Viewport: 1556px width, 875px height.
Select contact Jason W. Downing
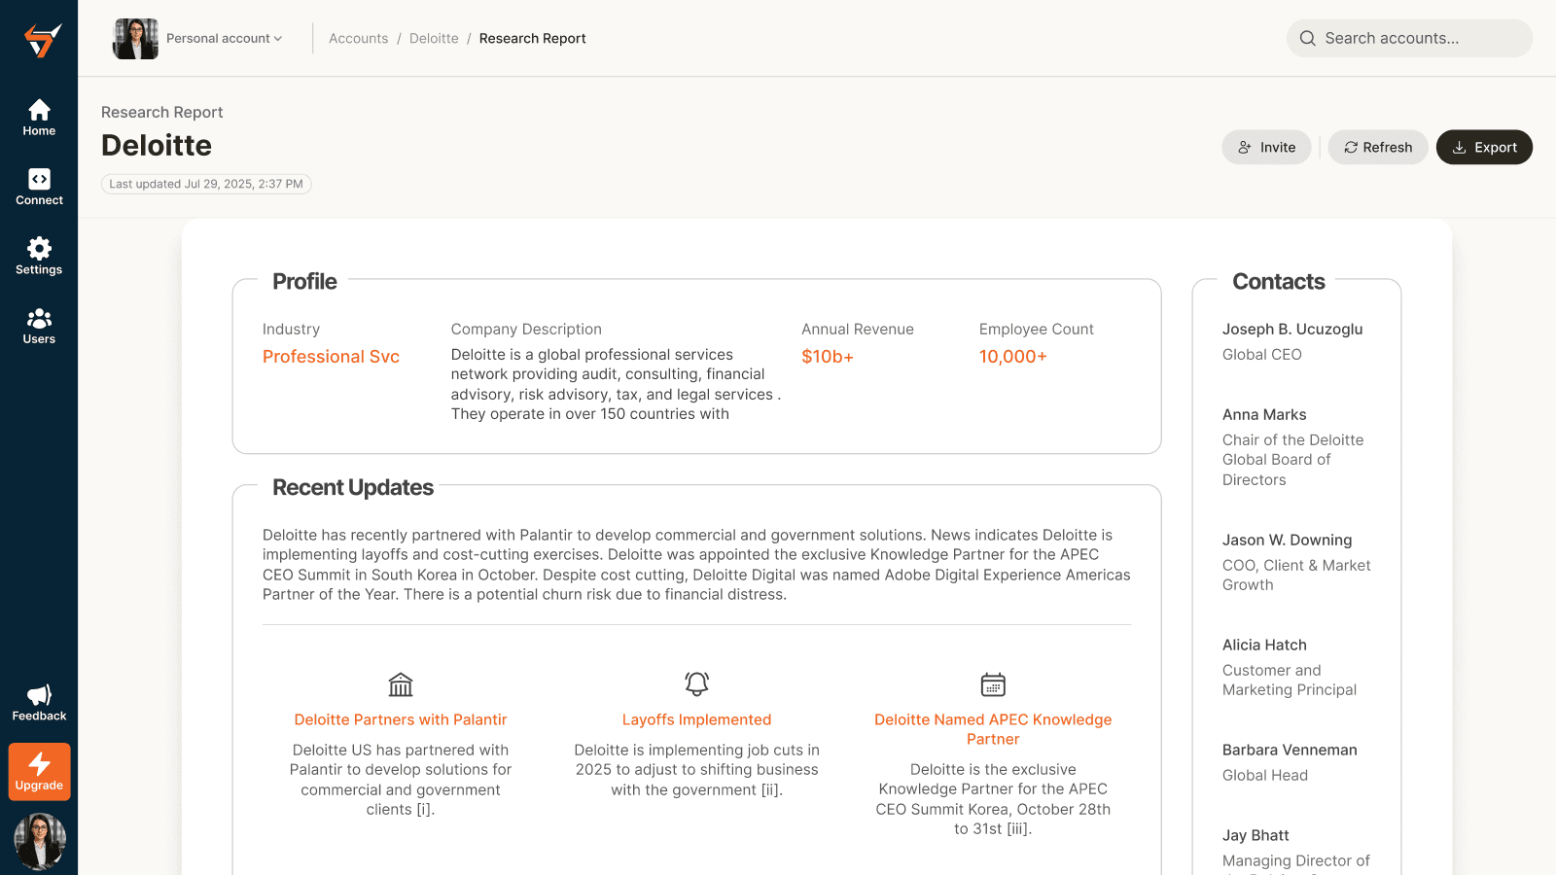pyautogui.click(x=1287, y=541)
